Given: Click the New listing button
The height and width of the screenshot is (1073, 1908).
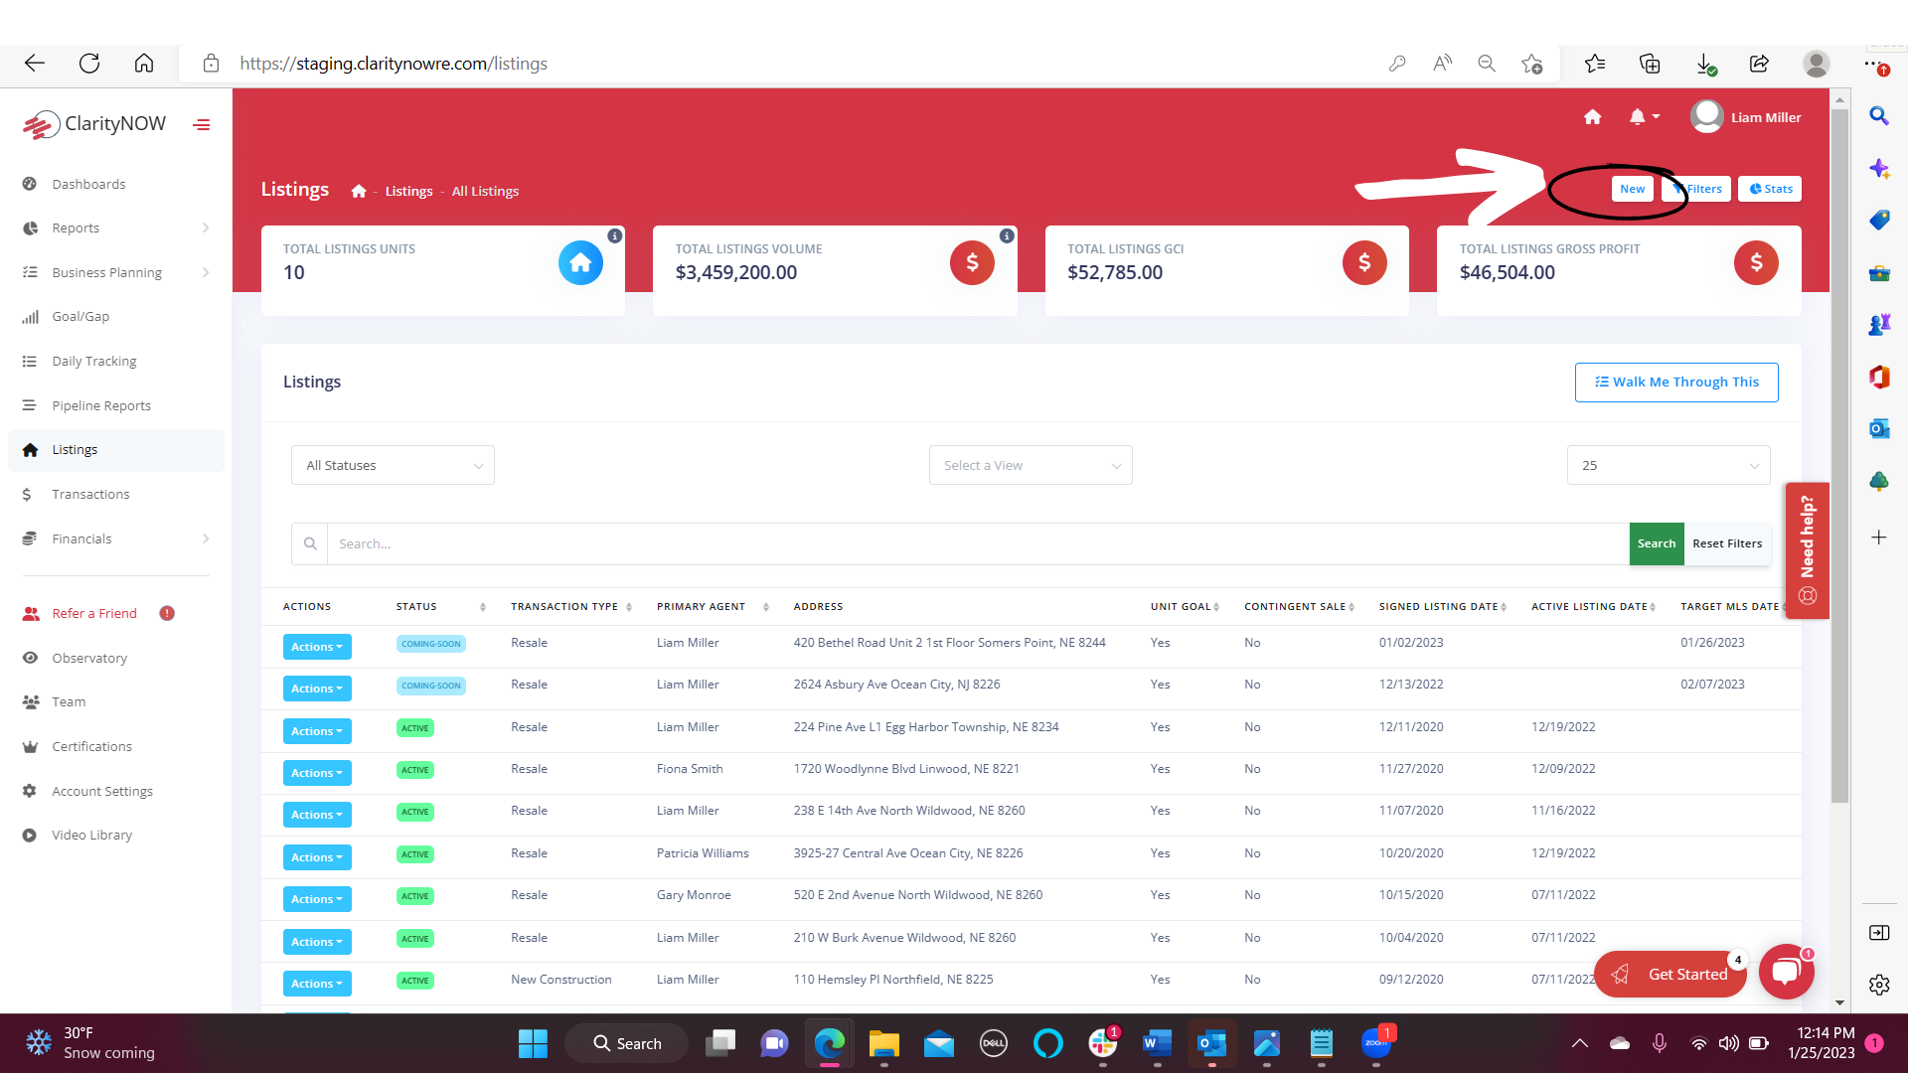Looking at the screenshot, I should [1632, 189].
